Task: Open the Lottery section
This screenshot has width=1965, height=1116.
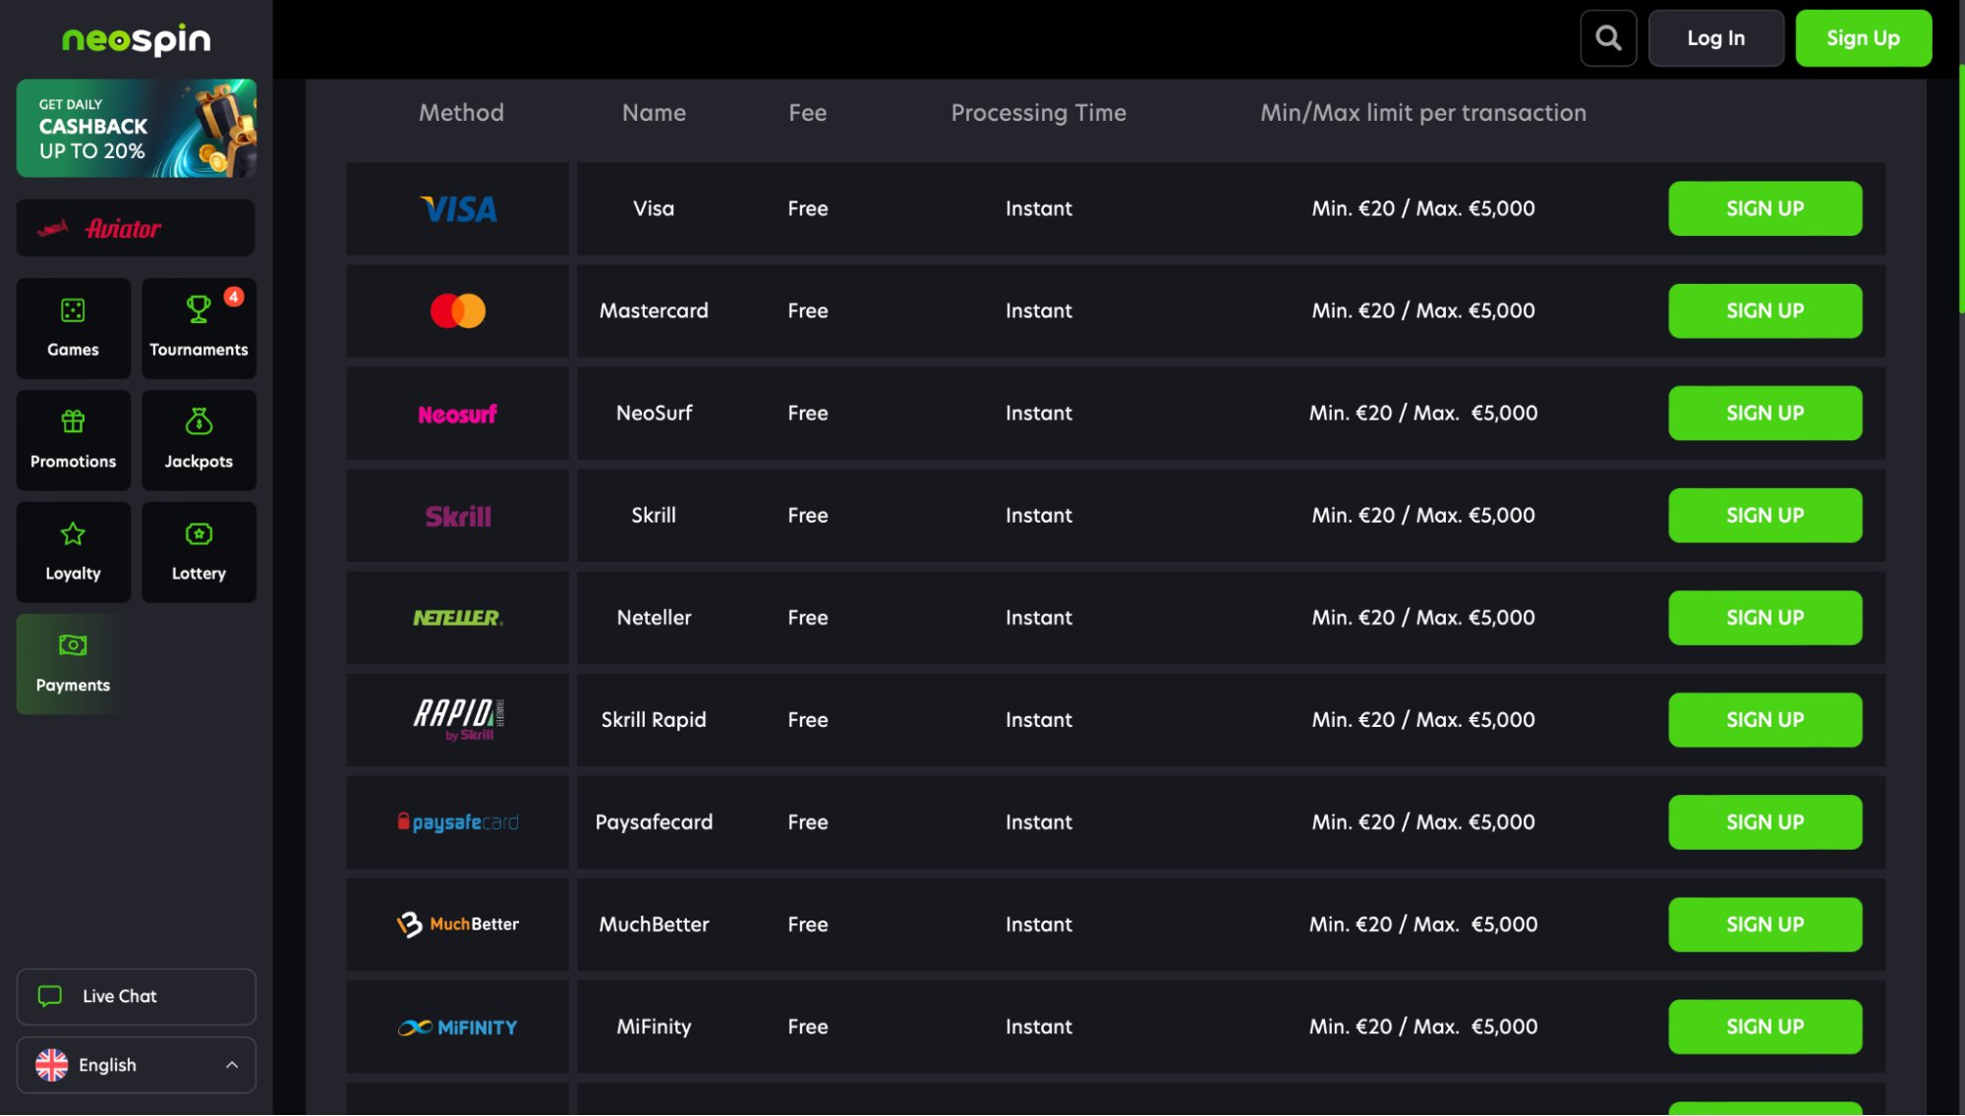Action: (197, 550)
